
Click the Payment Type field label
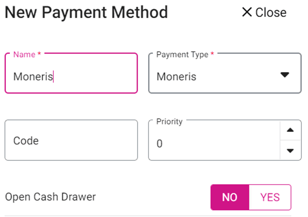[182, 55]
